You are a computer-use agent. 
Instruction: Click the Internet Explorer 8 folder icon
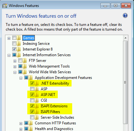tap(19, 49)
